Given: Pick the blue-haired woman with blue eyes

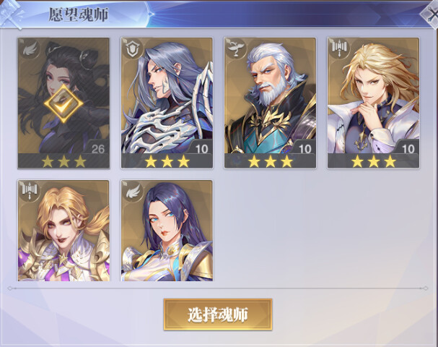Looking at the screenshot, I should click(167, 231).
